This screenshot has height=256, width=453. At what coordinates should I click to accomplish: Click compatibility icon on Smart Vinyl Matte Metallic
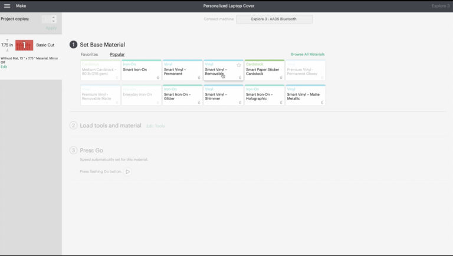322,102
